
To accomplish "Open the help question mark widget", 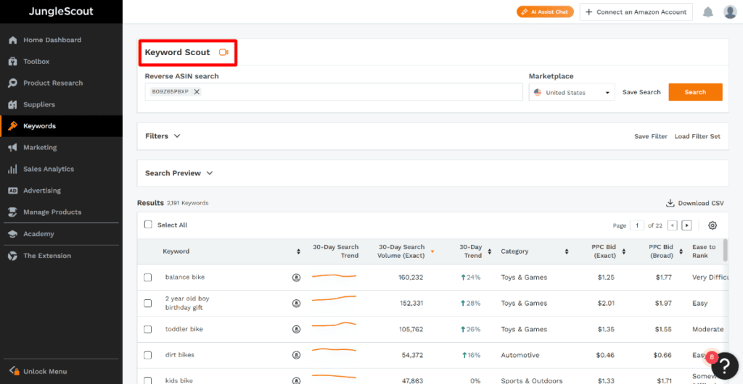I will [x=726, y=366].
